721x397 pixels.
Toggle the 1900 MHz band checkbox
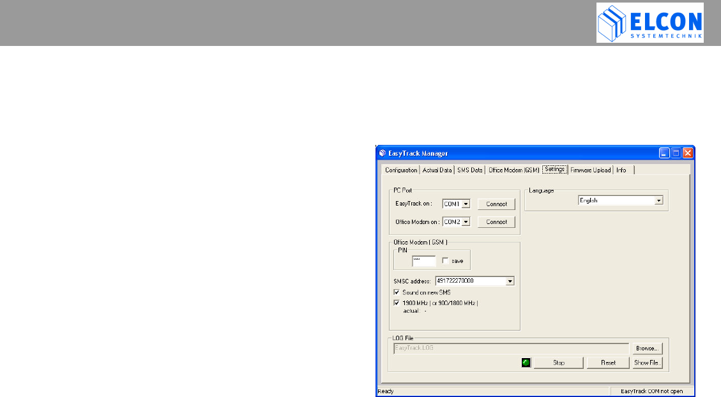[397, 303]
